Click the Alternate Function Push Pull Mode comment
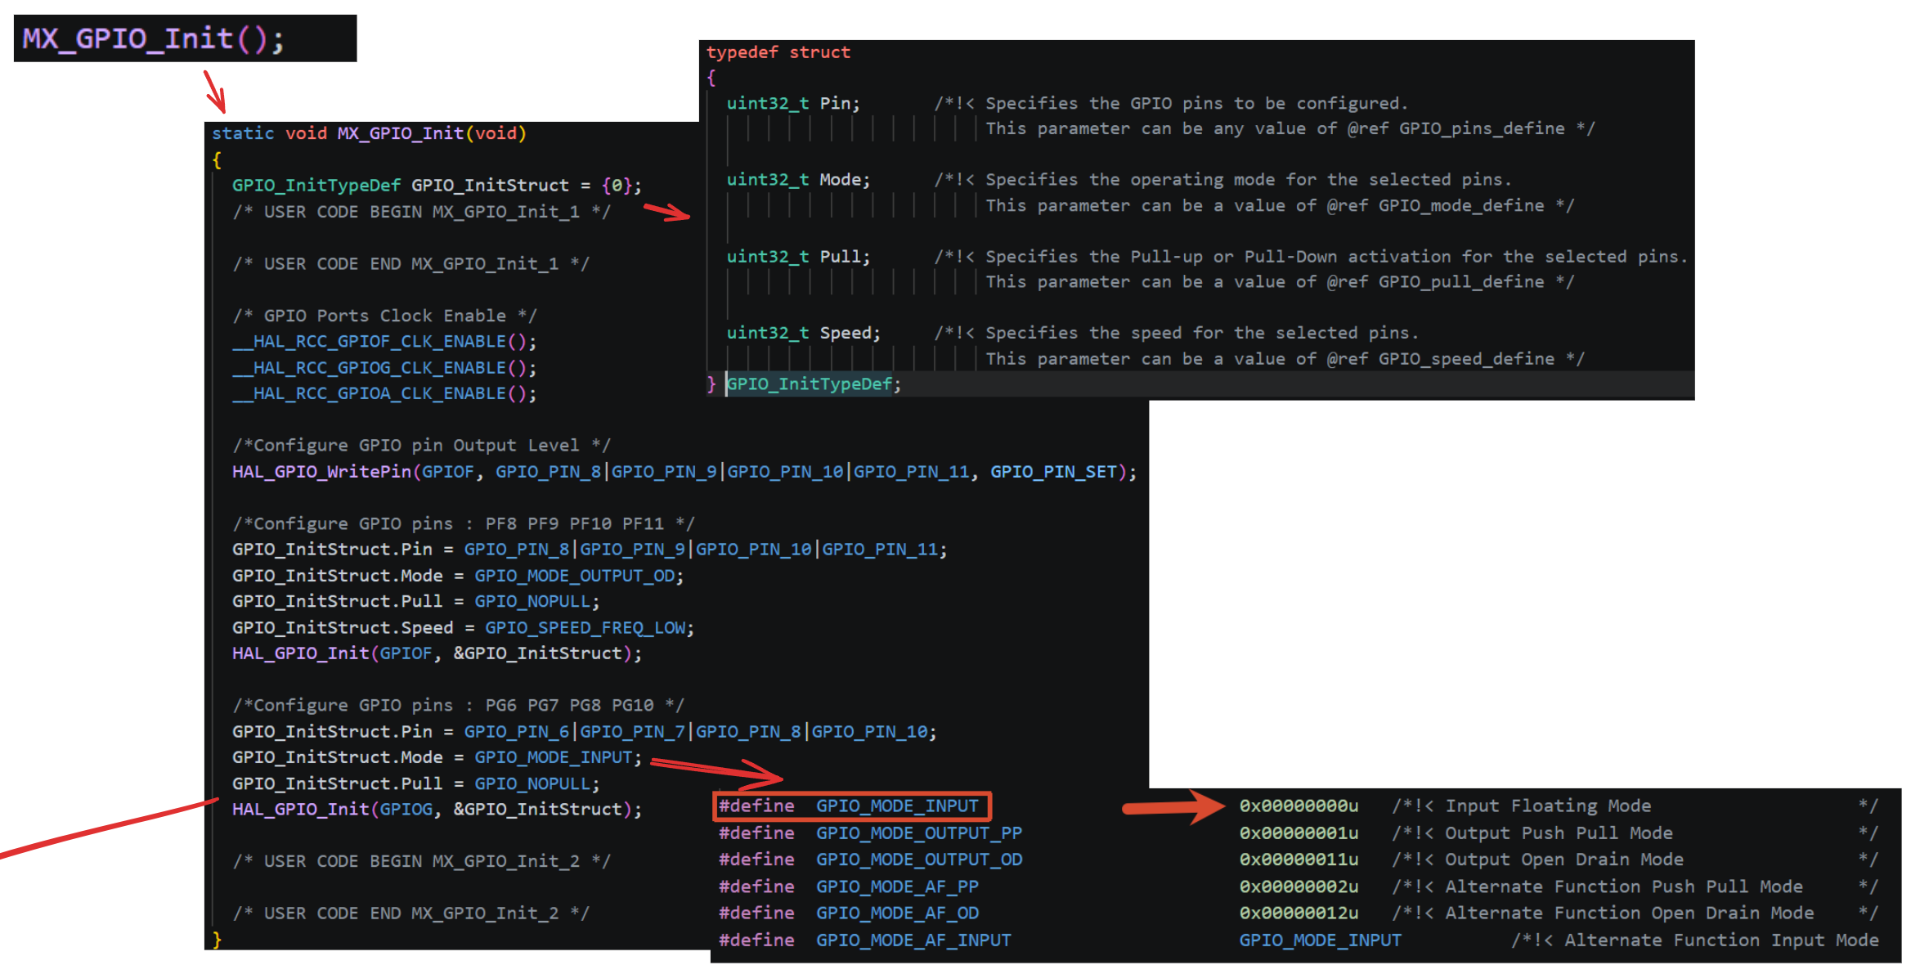 [1624, 886]
